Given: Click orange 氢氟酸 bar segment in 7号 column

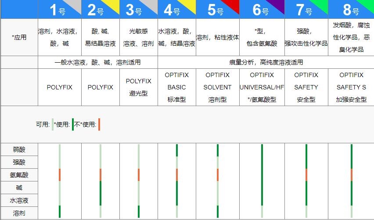Looking at the screenshot, I should [306, 175].
